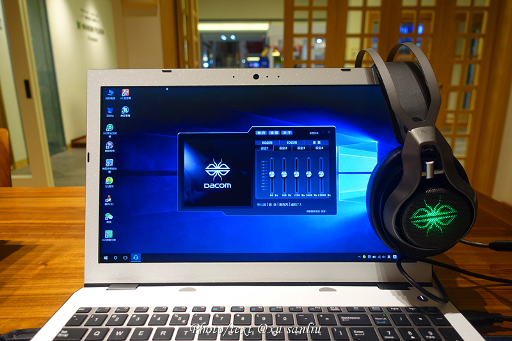The image size is (512, 341).
Task: Toggle 3D启用 (3D enable) in Dacom
Action: 292,143
